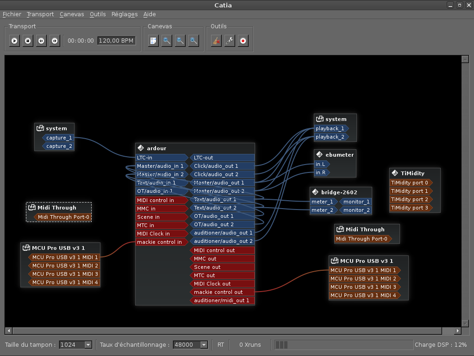The width and height of the screenshot is (474, 356).
Task: Select the capture_2 port
Action: pyautogui.click(x=58, y=146)
